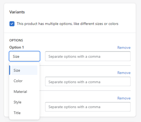Choose Title at the bottom of the list
This screenshot has width=141, height=122.
24,113
